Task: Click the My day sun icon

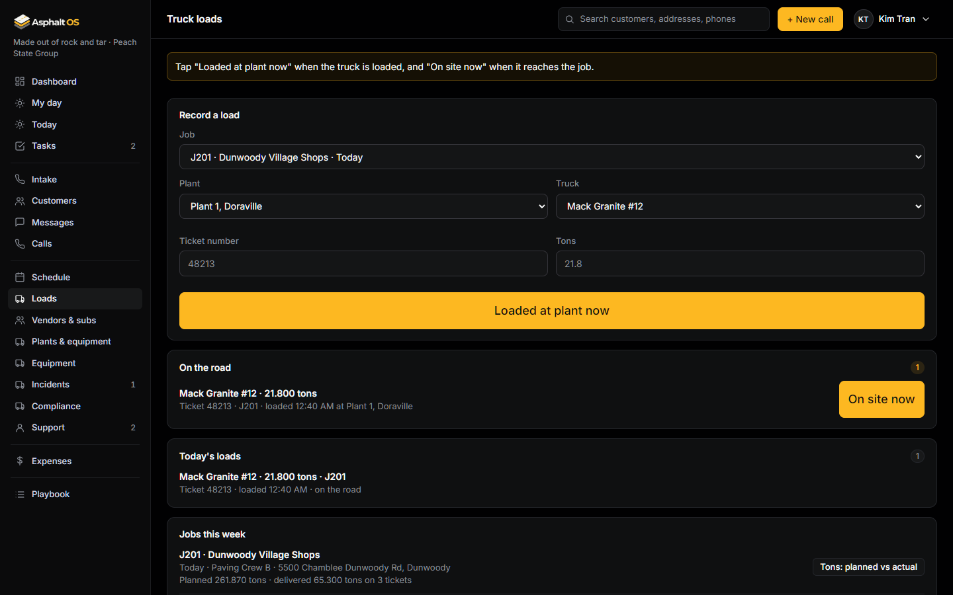Action: point(20,103)
